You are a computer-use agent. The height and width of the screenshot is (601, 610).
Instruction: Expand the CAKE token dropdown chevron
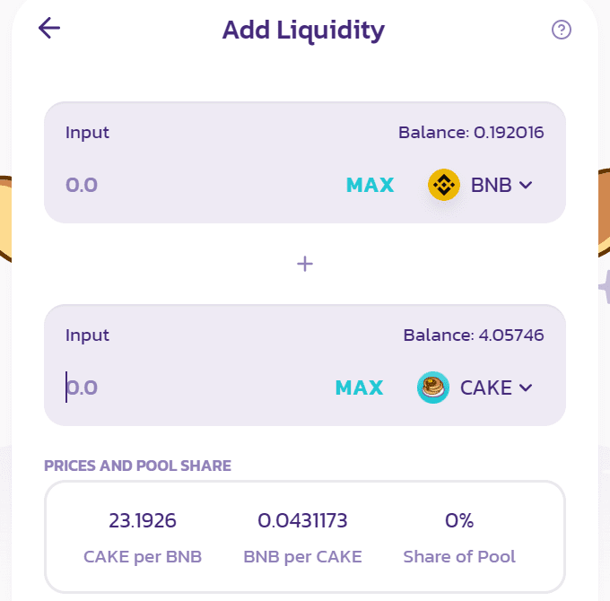click(x=526, y=388)
